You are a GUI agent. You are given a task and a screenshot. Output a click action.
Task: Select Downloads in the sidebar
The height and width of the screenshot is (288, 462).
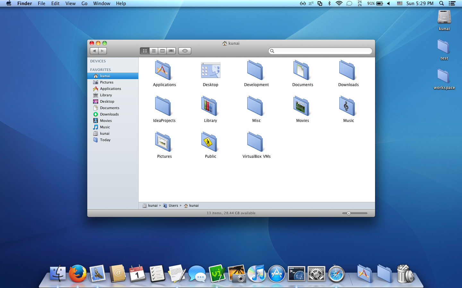[113, 114]
